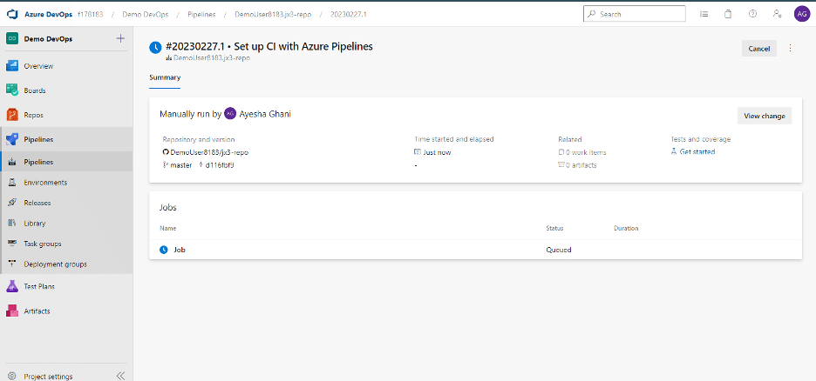Image resolution: width=816 pixels, height=381 pixels.
Task: Click the Pipelines breadcrumb
Action: point(201,14)
